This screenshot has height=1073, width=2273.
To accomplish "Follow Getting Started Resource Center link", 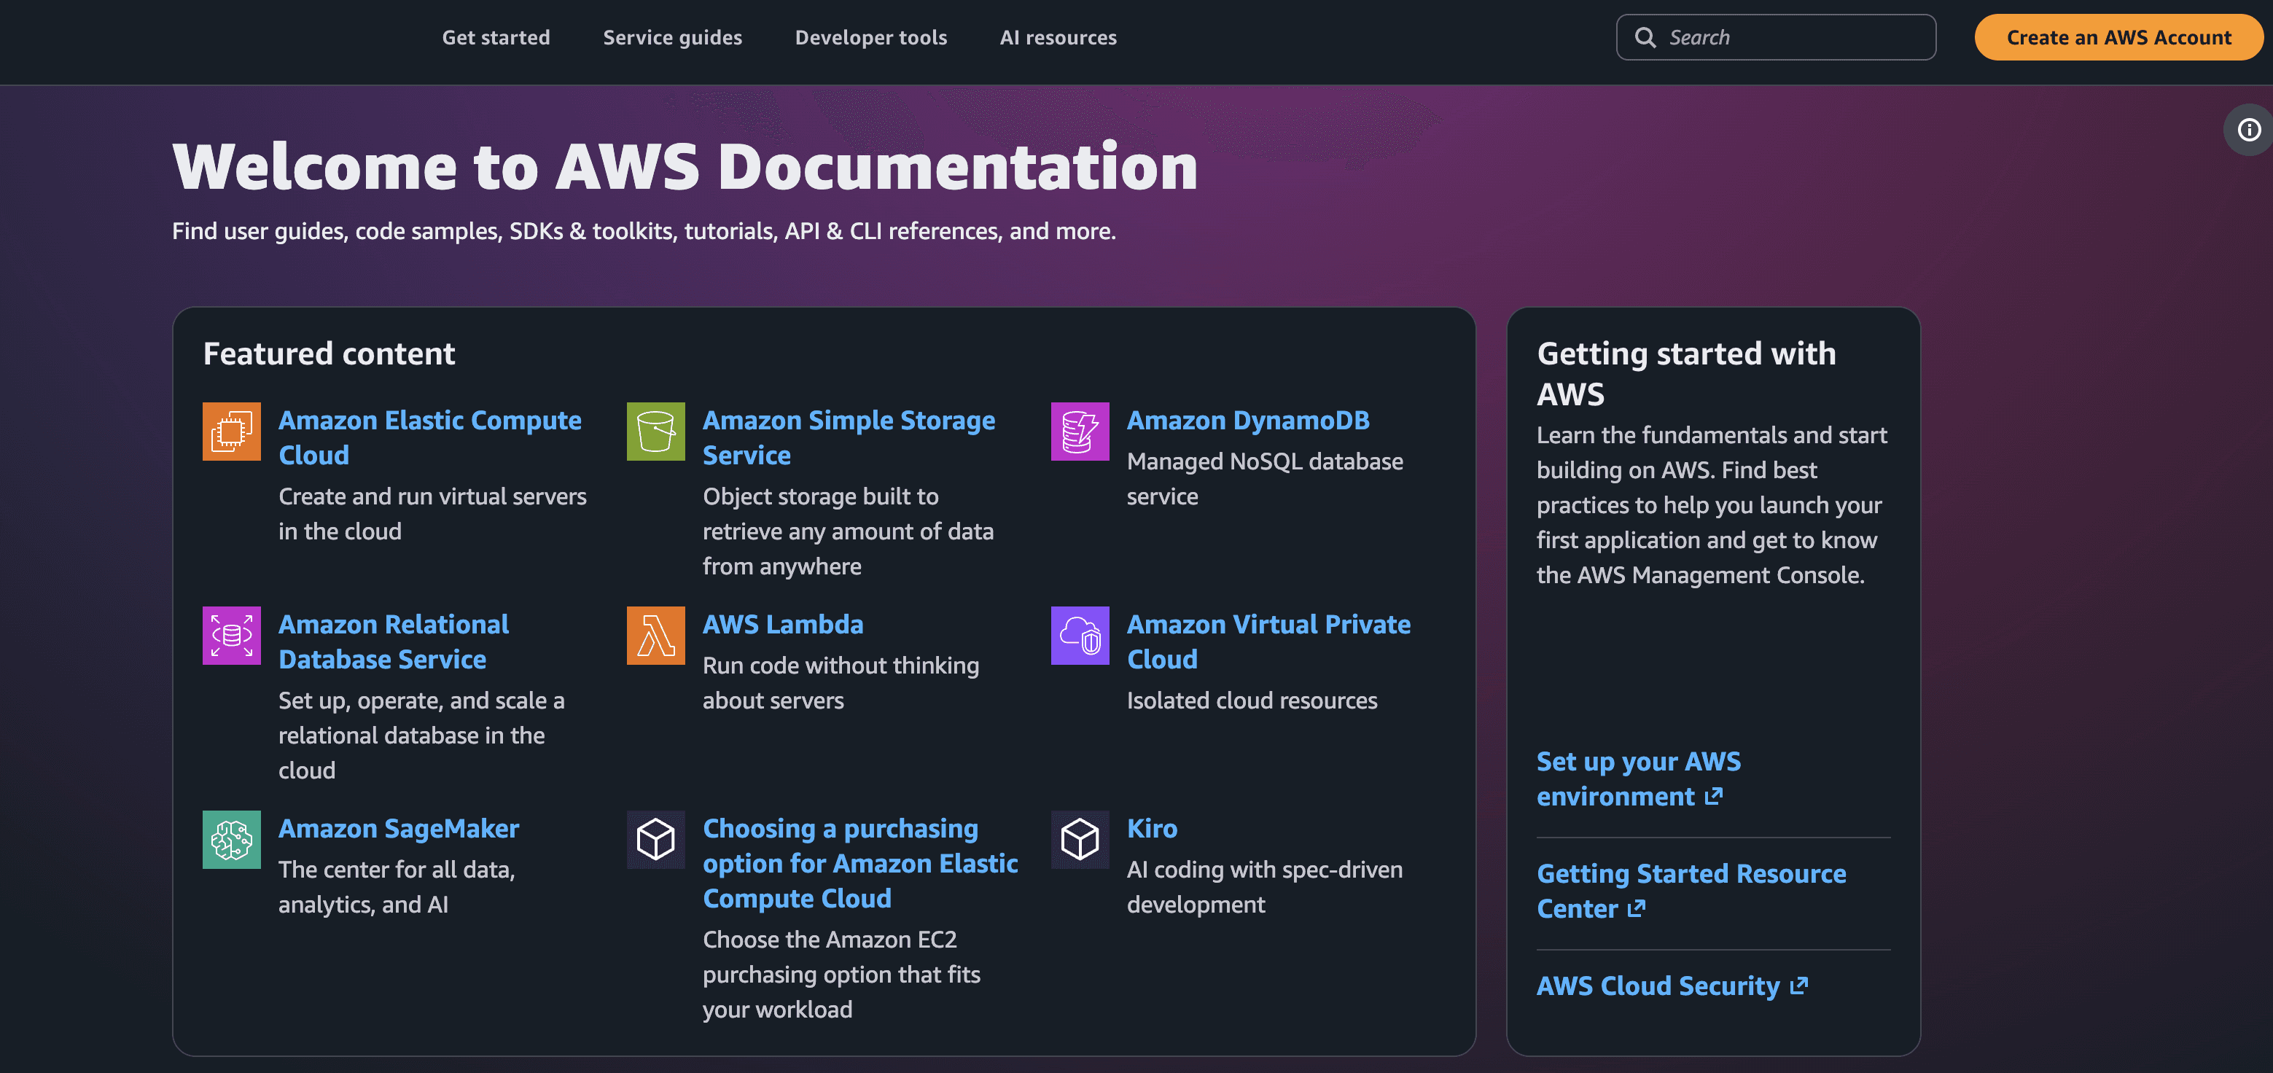I will point(1691,891).
